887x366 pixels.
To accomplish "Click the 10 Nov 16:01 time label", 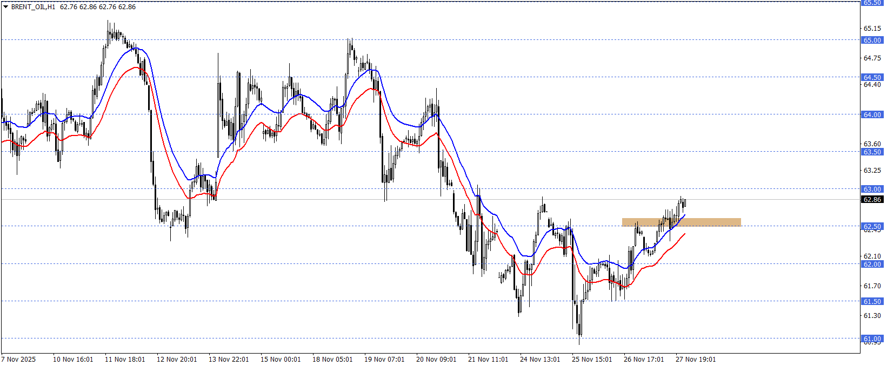I will 73,359.
